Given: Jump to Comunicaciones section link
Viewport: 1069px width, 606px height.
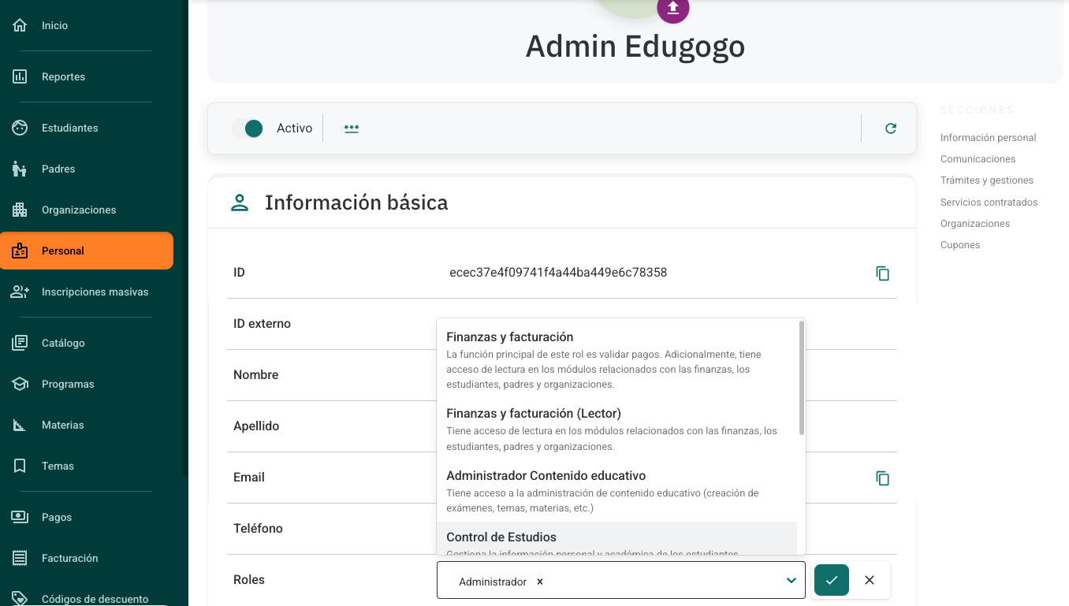Looking at the screenshot, I should (x=978, y=159).
